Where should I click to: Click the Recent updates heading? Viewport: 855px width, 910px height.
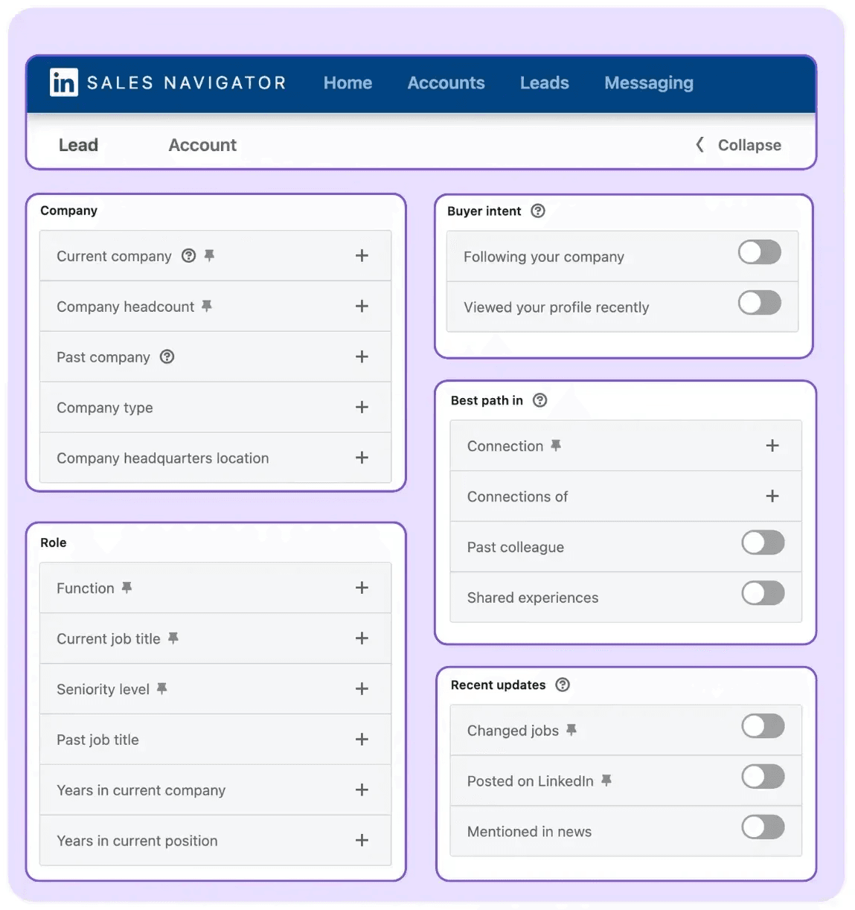coord(499,685)
